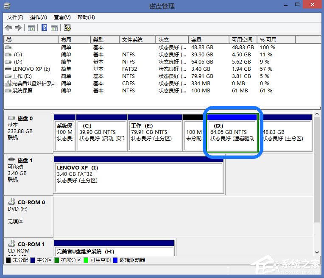Viewport: 324px width, 278px height.
Task: Click the show/hide action pane icon
Action: pos(54,28)
